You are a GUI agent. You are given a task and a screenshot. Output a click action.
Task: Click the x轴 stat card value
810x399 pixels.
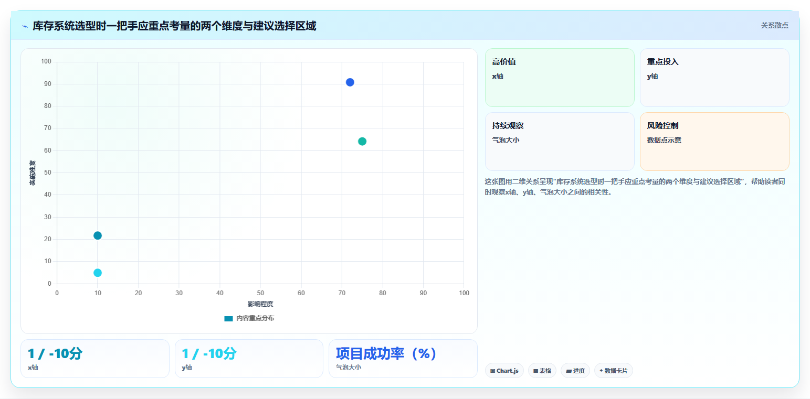(55, 354)
